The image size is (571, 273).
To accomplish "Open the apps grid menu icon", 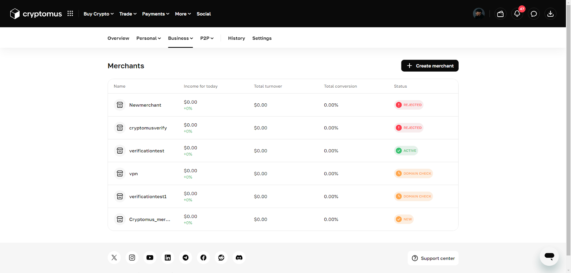I will click(70, 14).
